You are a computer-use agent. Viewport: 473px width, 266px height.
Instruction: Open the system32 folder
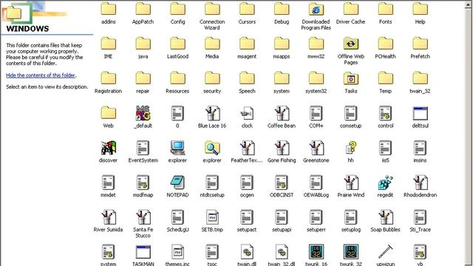tap(316, 79)
